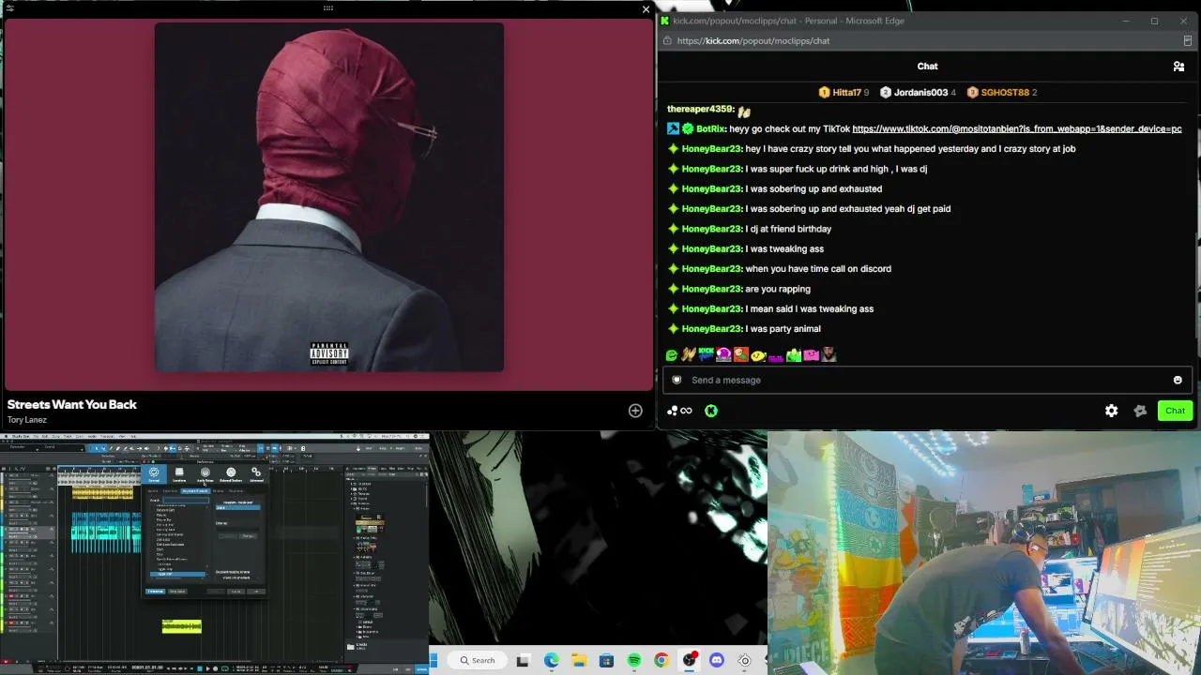Viewport: 1201px width, 675px height.
Task: Open Google Chrome from the taskbar
Action: coord(661,660)
